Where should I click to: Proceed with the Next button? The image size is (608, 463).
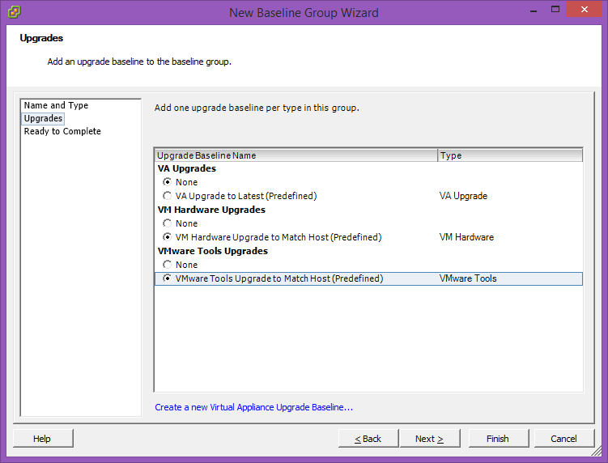pyautogui.click(x=429, y=439)
